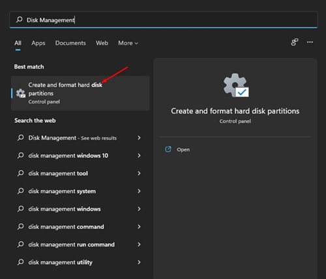Viewport: 326px width, 279px height.
Task: Switch to the Apps tab
Action: pyautogui.click(x=38, y=43)
